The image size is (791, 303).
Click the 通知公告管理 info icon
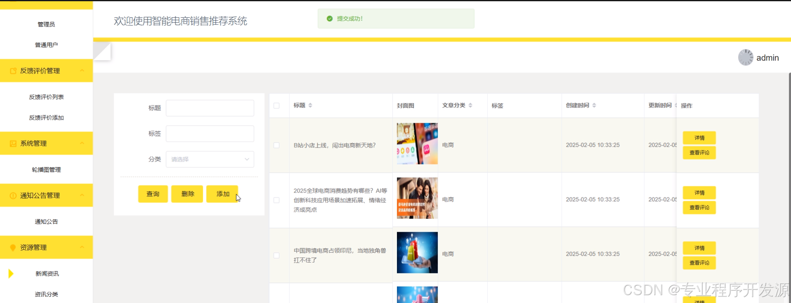13,195
